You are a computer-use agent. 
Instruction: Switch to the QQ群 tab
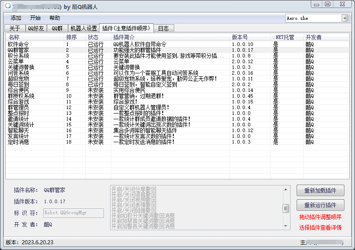57,29
